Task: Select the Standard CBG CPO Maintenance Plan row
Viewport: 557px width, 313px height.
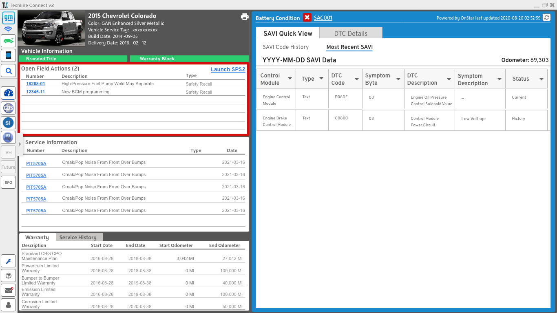Action: coord(134,256)
